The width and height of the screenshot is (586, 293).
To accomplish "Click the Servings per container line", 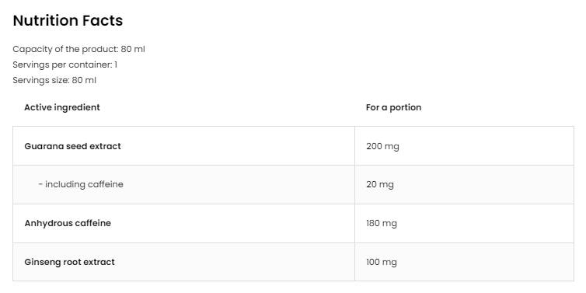I will click(x=65, y=65).
